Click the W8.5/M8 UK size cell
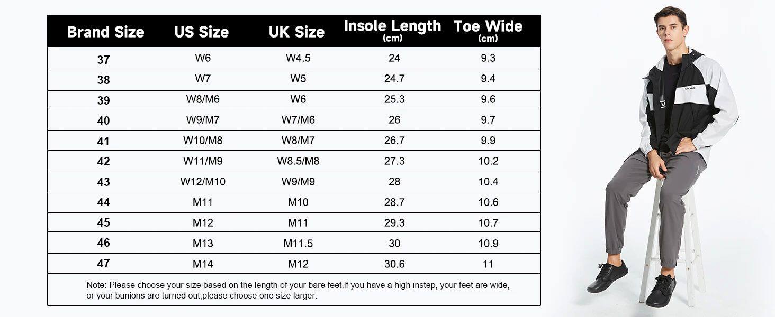 [298, 161]
